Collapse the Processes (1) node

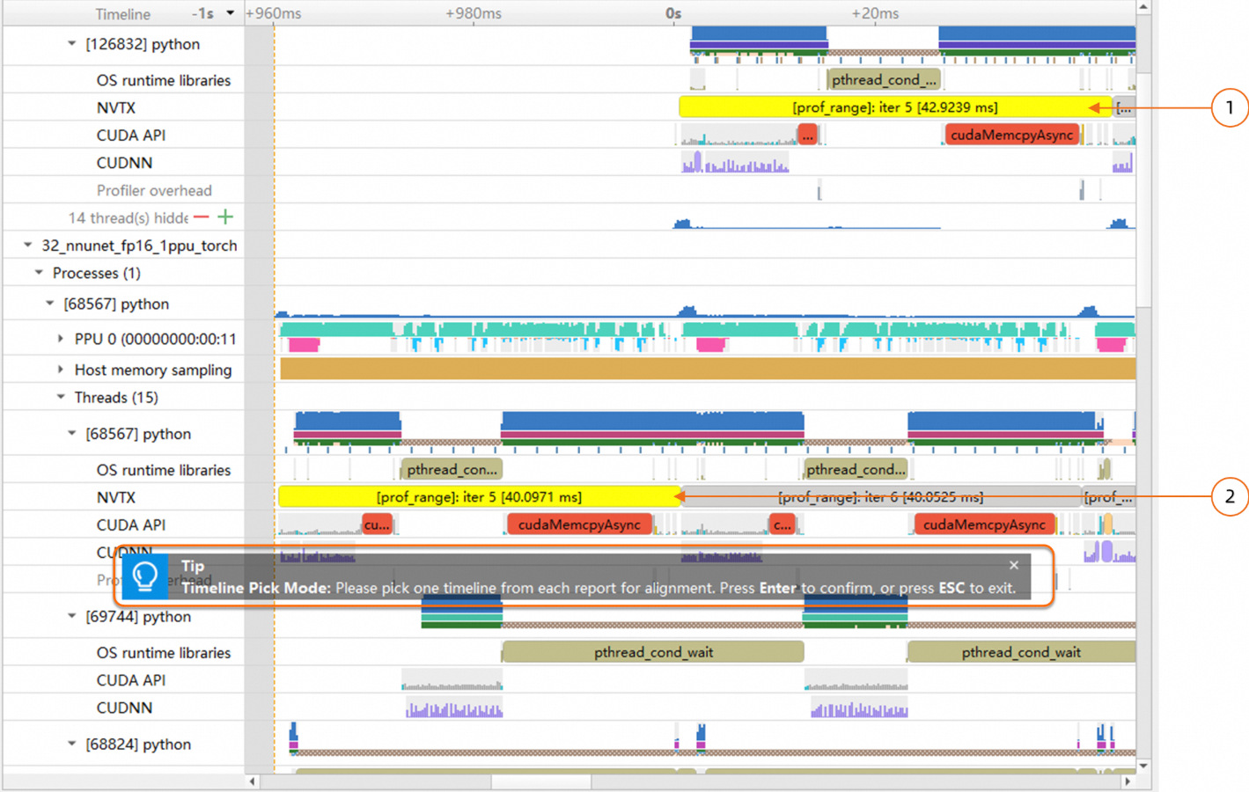click(39, 272)
